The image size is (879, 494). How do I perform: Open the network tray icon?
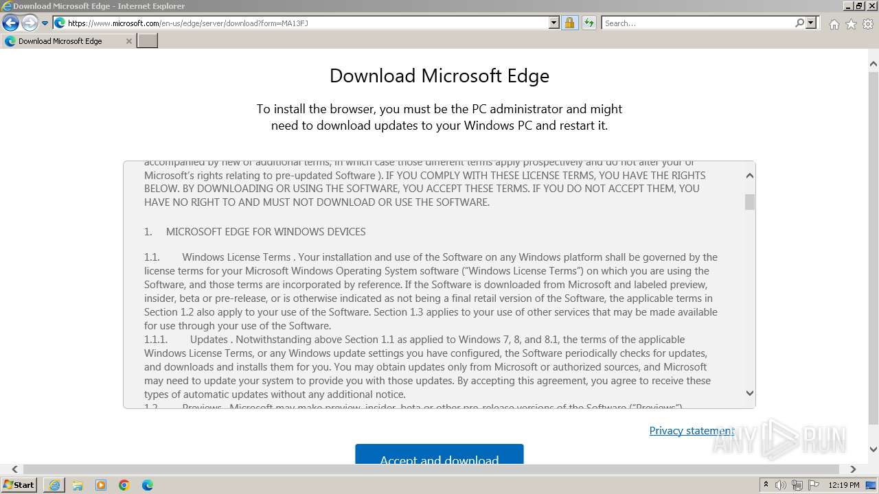click(x=797, y=485)
